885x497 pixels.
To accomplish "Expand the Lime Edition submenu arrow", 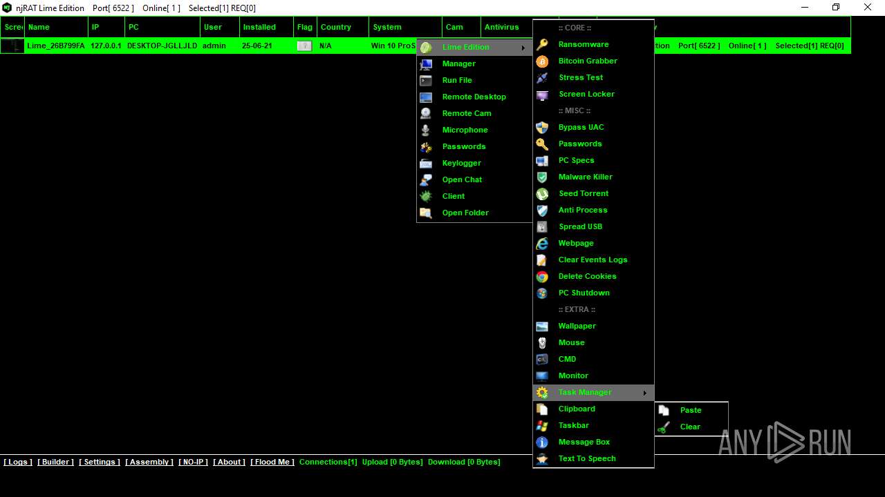I will pos(523,47).
